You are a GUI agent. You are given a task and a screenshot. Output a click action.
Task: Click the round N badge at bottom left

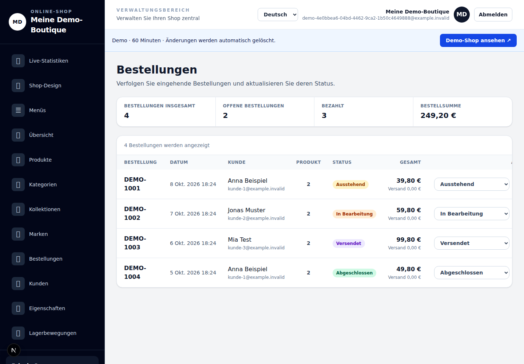coord(14,350)
